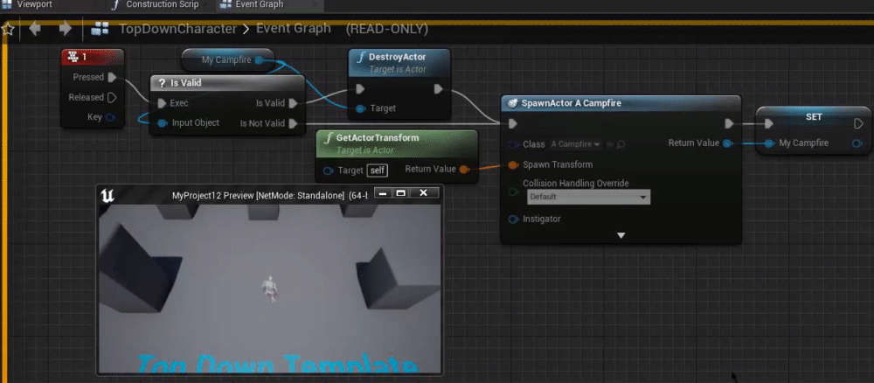
Task: Click the Pressed exec pin on key 1 node
Action: tap(112, 77)
